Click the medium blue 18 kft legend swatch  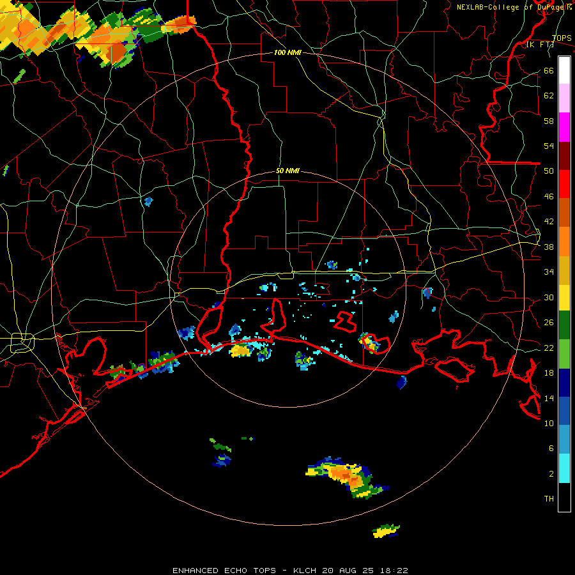(564, 411)
